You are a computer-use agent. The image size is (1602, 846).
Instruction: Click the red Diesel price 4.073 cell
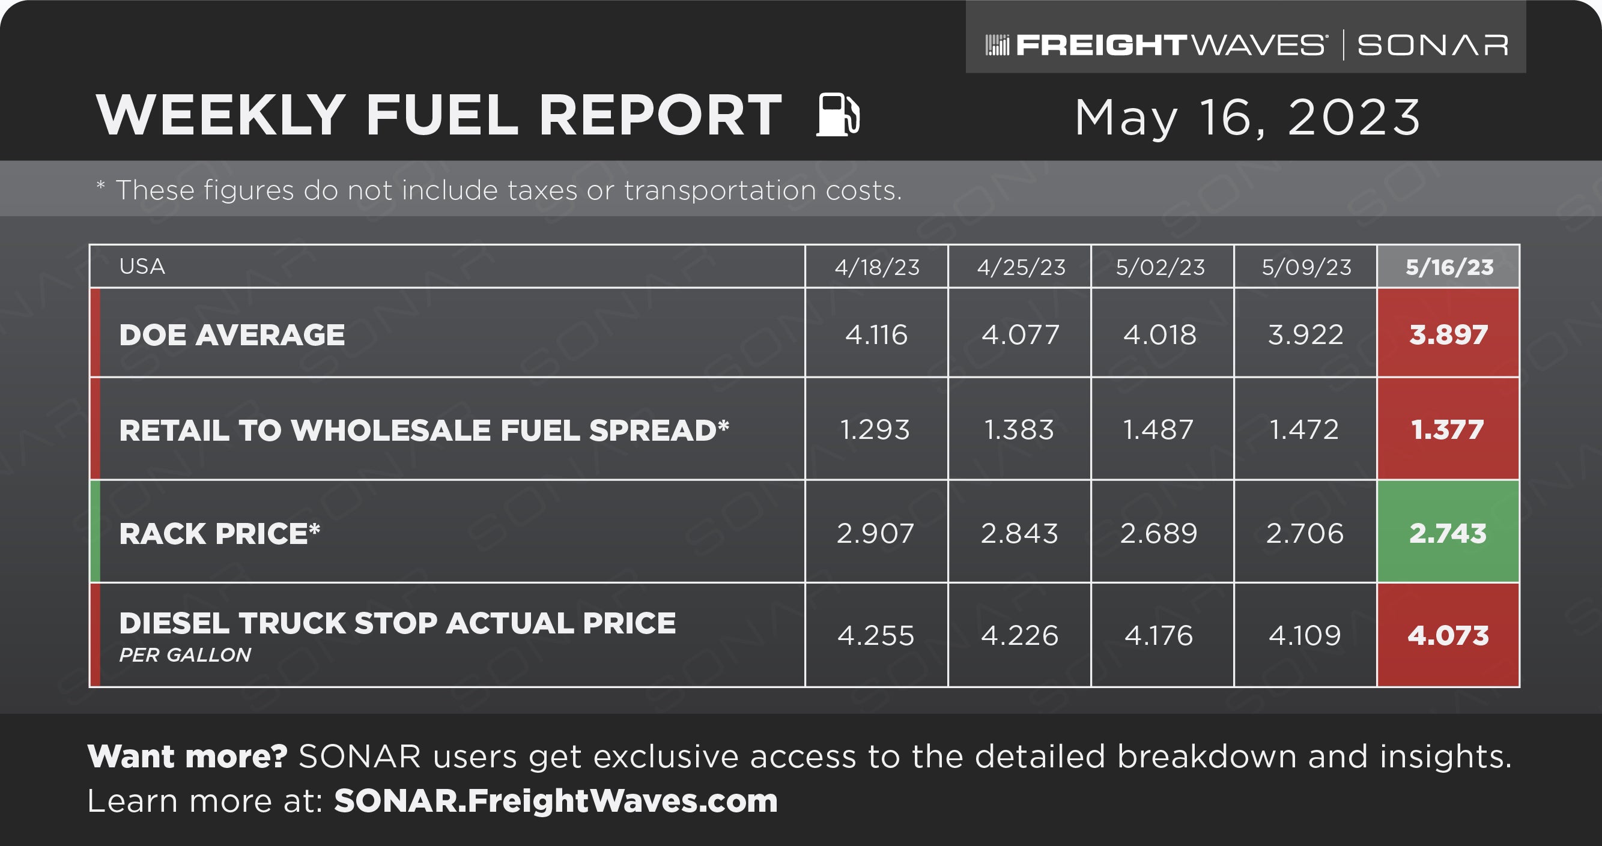1448,635
